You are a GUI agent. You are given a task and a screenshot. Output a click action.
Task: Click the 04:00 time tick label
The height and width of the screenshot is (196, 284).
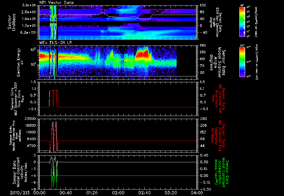(197, 193)
